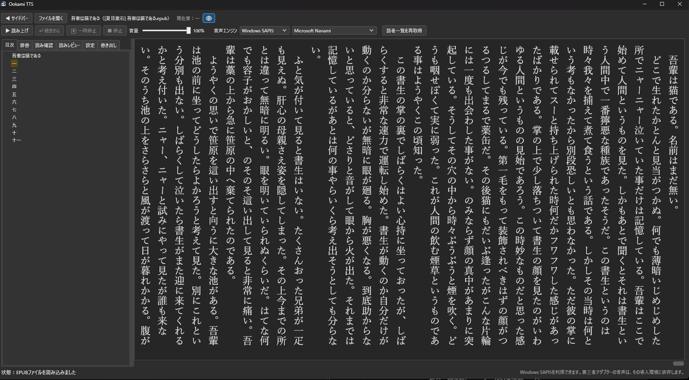The image size is (689, 380).
Task: Open the Microsoft Nanami voice dropdown
Action: 334,30
